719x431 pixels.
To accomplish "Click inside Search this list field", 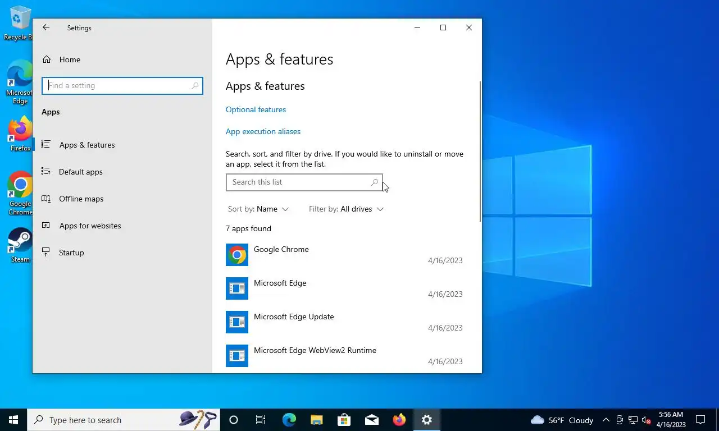I will [304, 182].
